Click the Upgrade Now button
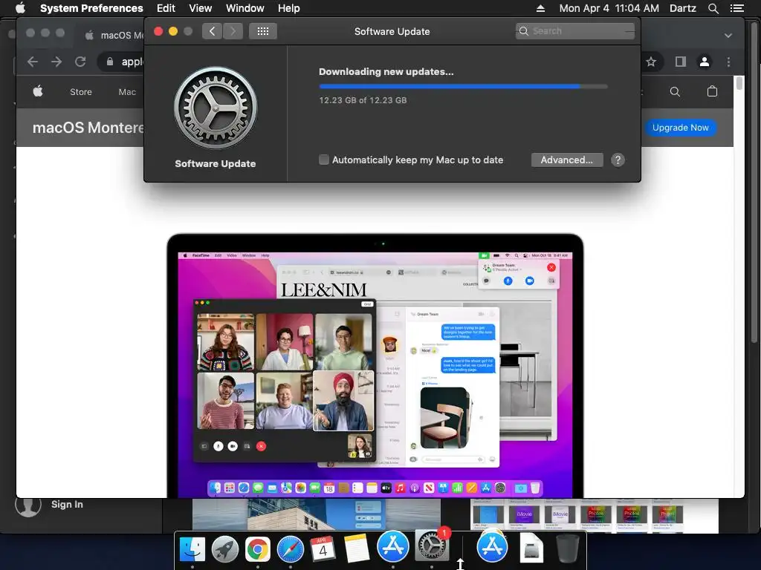 point(681,128)
